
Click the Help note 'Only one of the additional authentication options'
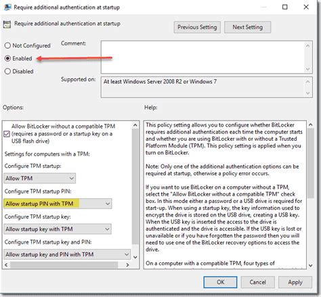(x=222, y=170)
